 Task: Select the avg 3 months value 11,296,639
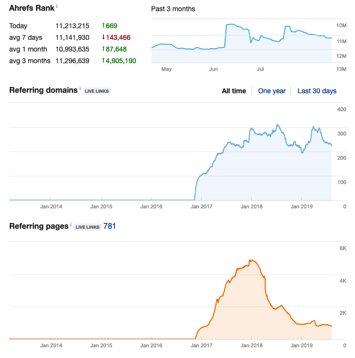(x=72, y=61)
